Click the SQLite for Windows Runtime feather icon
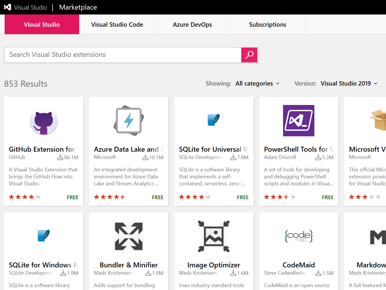This screenshot has height=290, width=386. (x=44, y=236)
